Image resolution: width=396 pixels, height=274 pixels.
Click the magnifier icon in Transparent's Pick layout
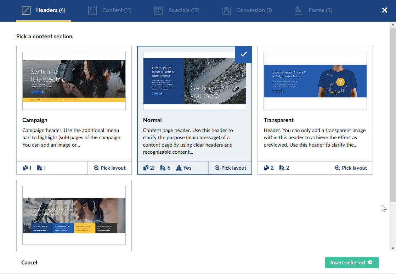(338, 168)
